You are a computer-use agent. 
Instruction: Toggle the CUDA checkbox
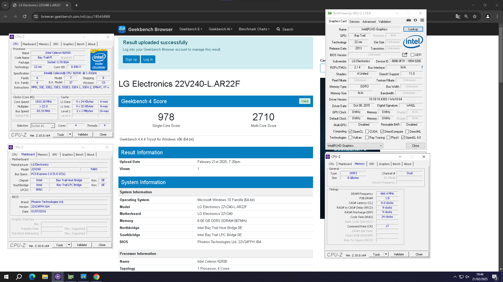coord(367,132)
